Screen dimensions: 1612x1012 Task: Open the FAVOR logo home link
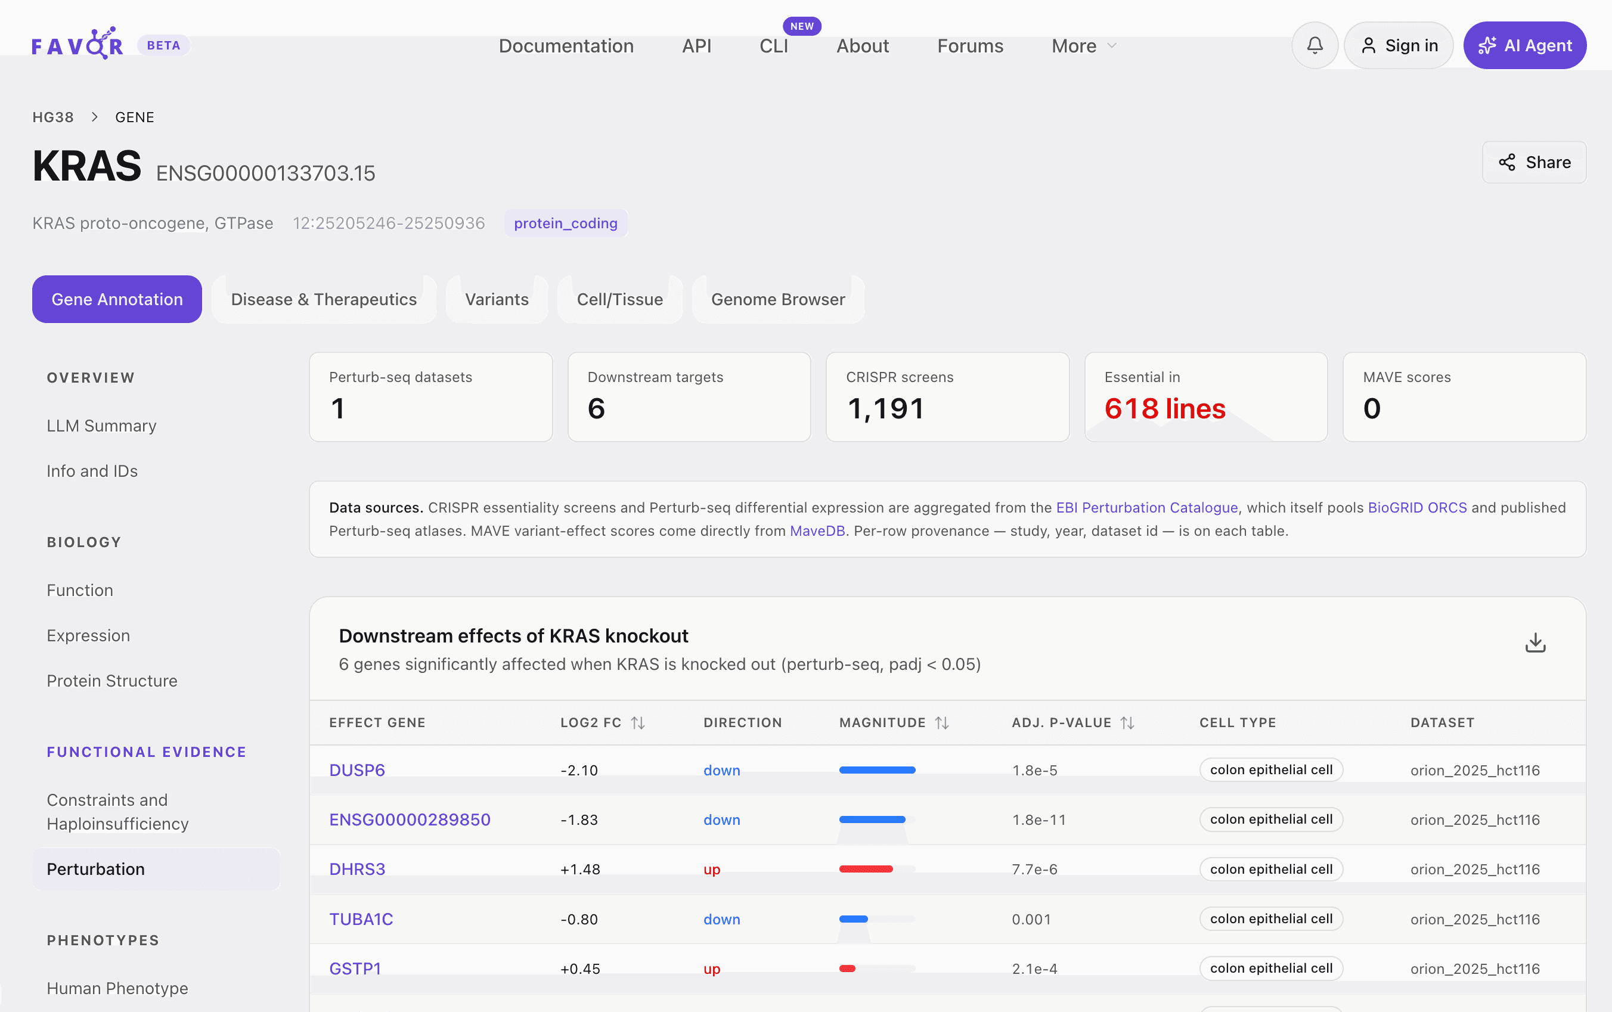77,44
